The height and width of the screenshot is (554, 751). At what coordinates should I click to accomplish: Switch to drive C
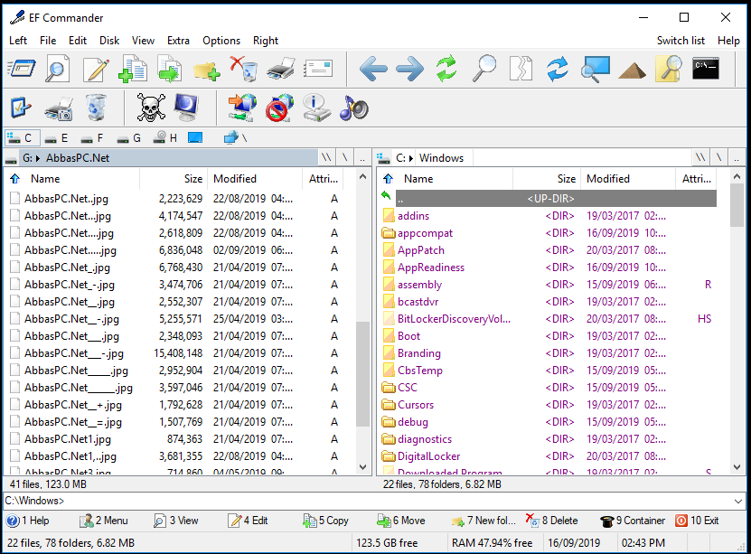click(x=22, y=138)
